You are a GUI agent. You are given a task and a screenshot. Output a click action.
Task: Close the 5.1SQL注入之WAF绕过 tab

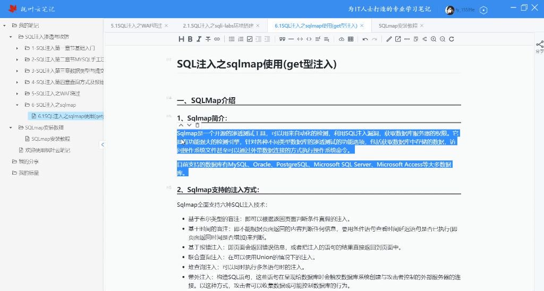166,25
